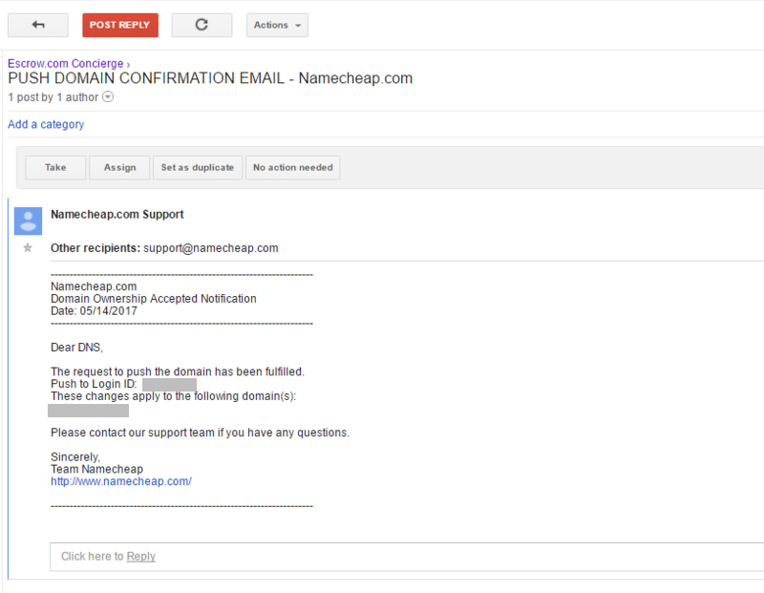
Task: Click the underlined Reply link
Action: click(140, 556)
